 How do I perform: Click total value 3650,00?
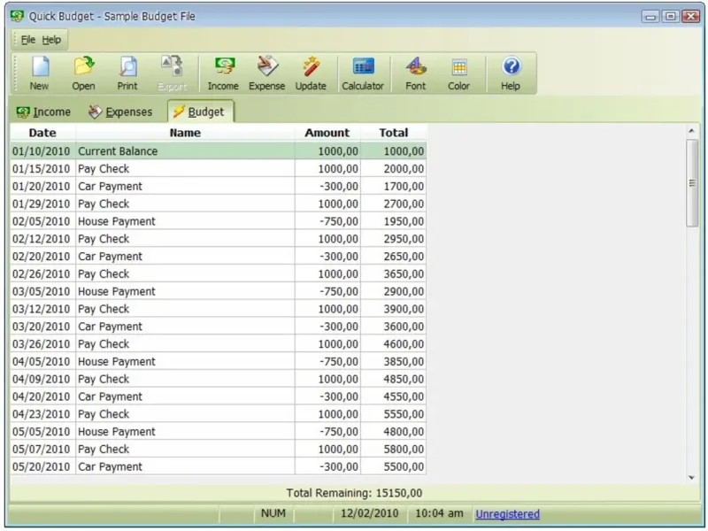pos(404,274)
